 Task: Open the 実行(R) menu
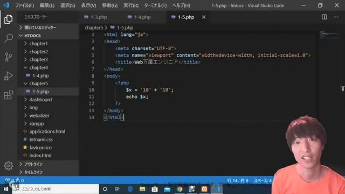click(x=130, y=5)
